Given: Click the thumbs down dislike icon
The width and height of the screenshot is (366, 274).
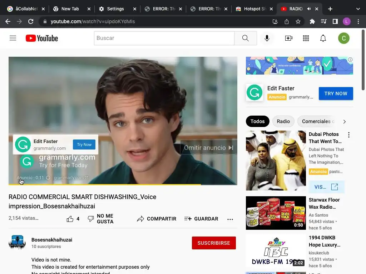Looking at the screenshot, I should (x=91, y=219).
